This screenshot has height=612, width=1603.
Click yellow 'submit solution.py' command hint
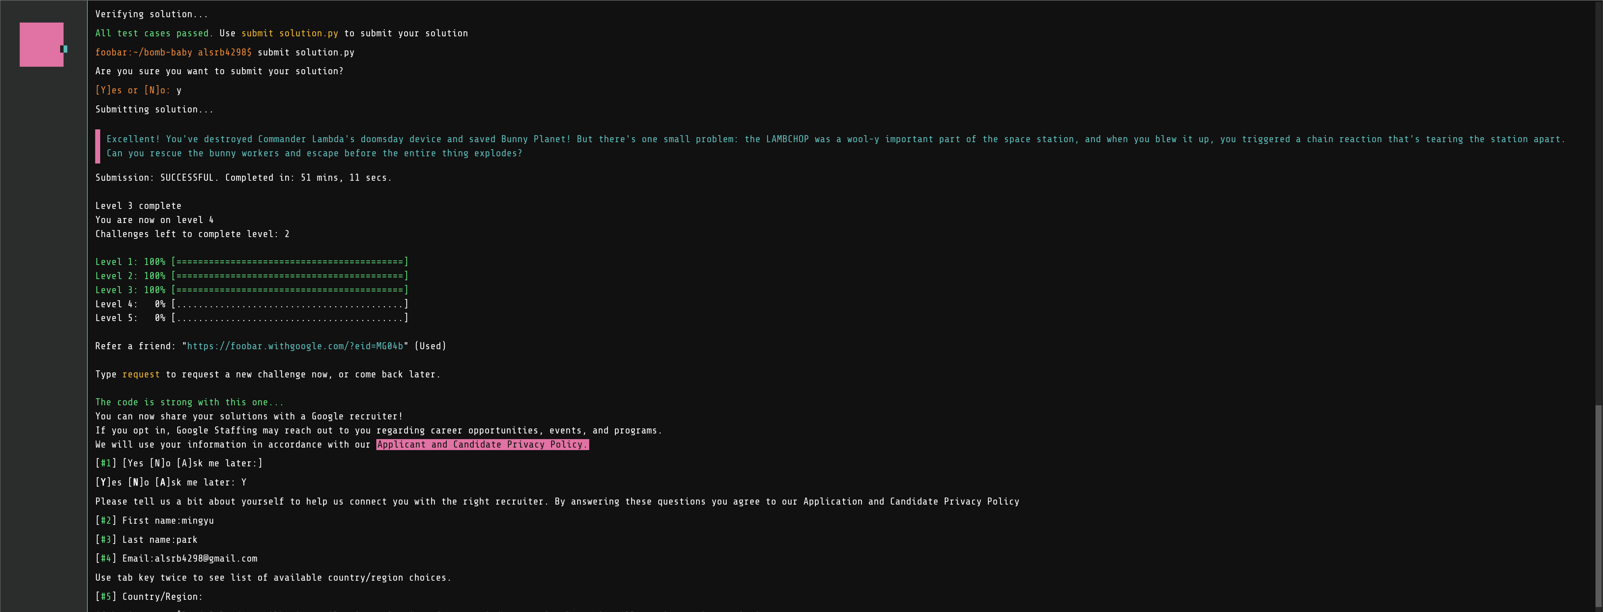289,34
